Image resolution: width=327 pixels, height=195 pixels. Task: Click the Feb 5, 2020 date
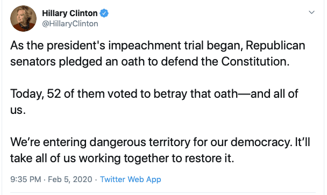70,179
